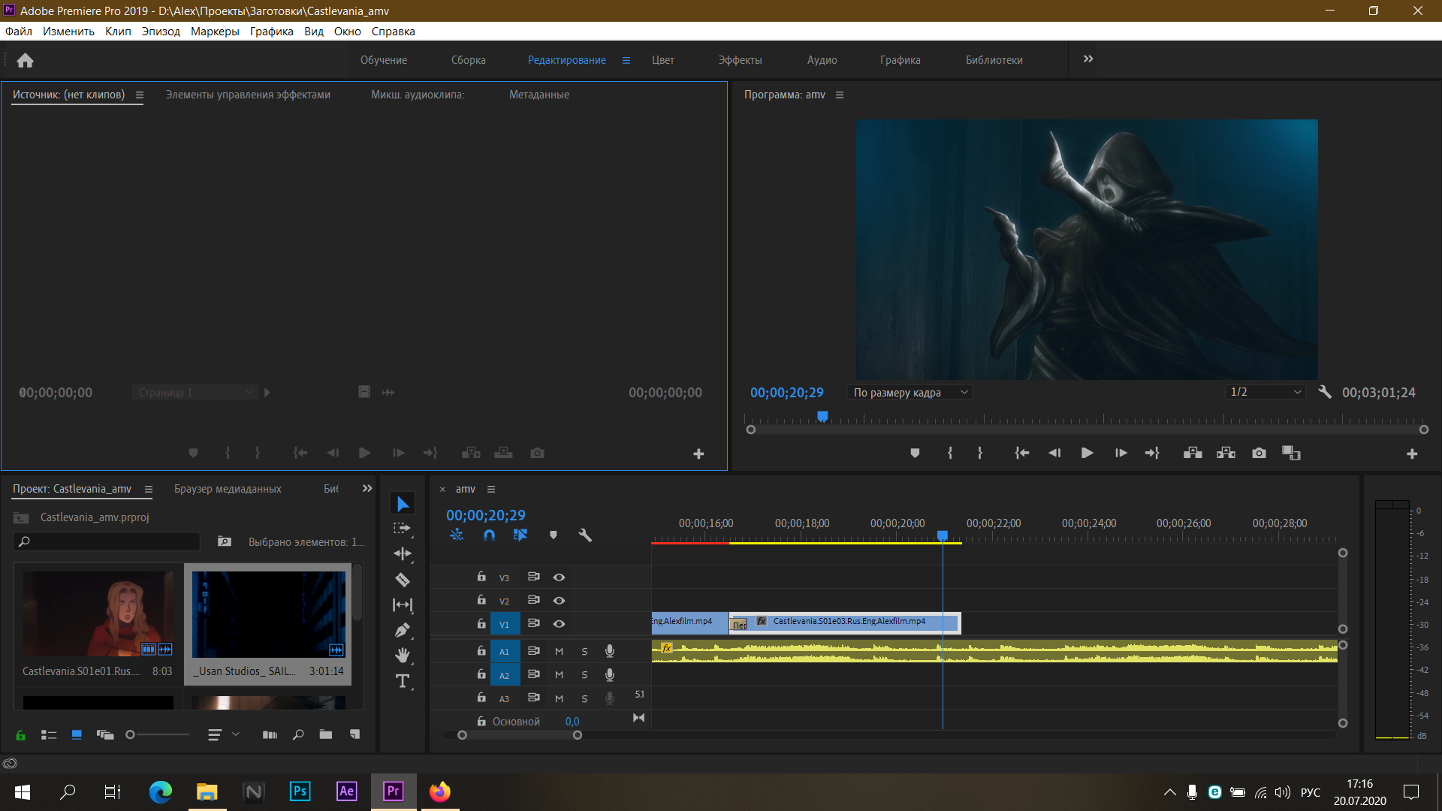Toggle V1 track output eye
Image resolution: width=1442 pixels, height=811 pixels.
[559, 624]
